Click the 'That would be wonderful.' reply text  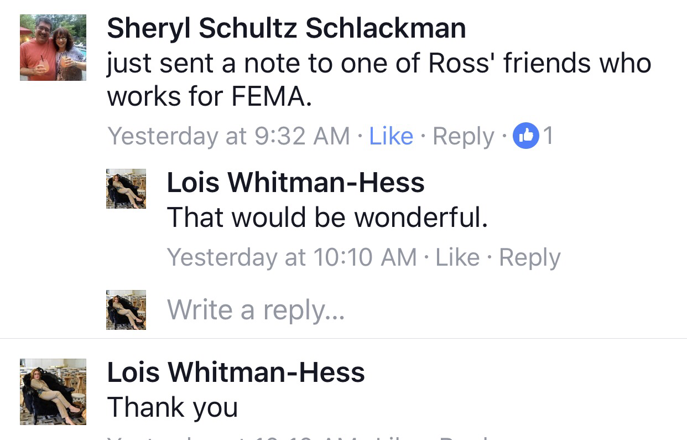click(x=327, y=218)
